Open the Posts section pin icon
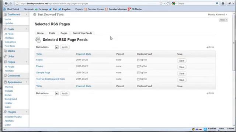Viewport: 236px width, 132px height. (x=5, y=29)
